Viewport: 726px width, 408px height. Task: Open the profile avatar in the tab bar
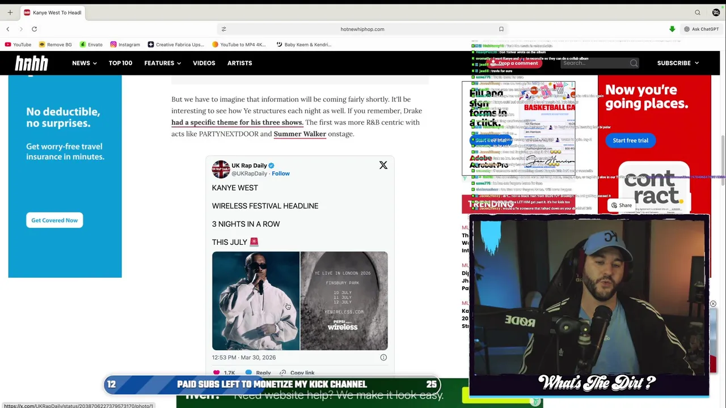click(x=715, y=12)
